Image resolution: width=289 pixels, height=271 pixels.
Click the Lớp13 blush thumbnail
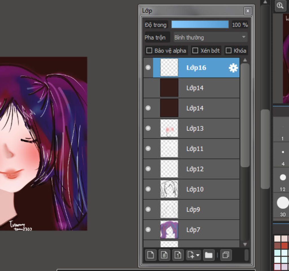click(x=169, y=128)
